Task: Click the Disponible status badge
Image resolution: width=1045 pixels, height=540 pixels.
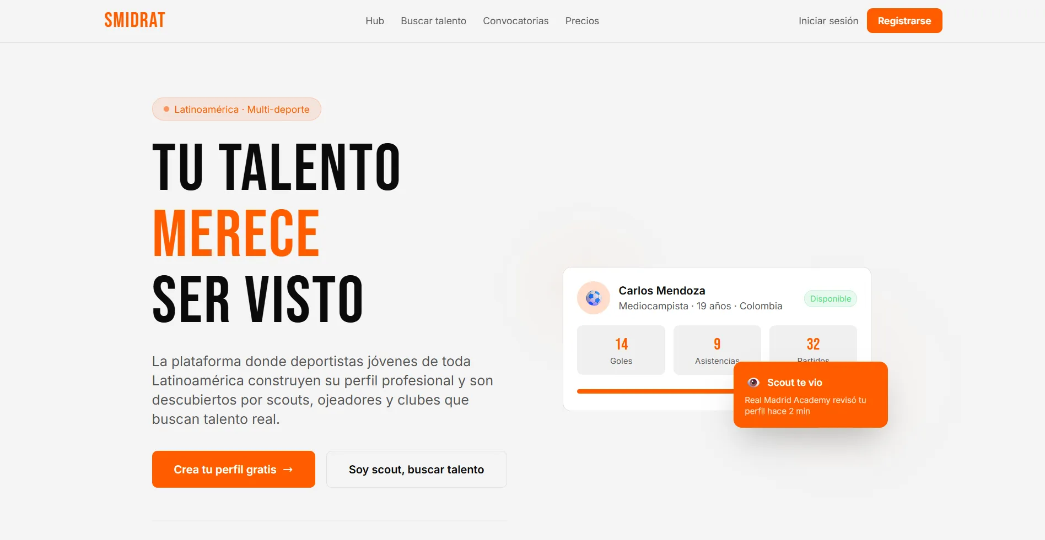Action: (831, 299)
